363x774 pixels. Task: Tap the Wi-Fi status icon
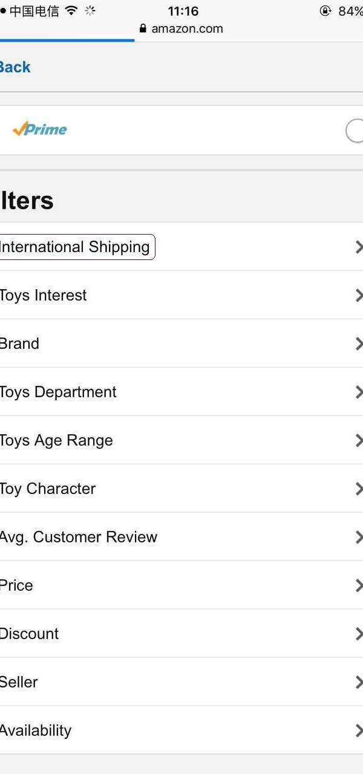tap(71, 10)
